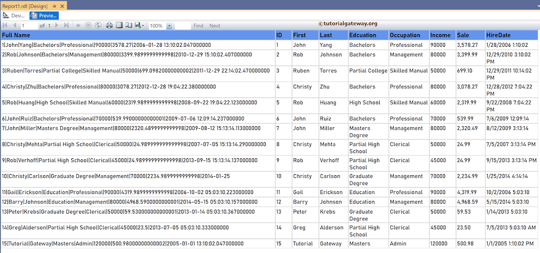Click the Find button
Screen dimensions: 540x253
(x=198, y=26)
